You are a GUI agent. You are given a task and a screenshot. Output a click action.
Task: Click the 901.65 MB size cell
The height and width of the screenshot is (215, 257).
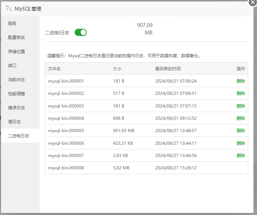pos(123,131)
